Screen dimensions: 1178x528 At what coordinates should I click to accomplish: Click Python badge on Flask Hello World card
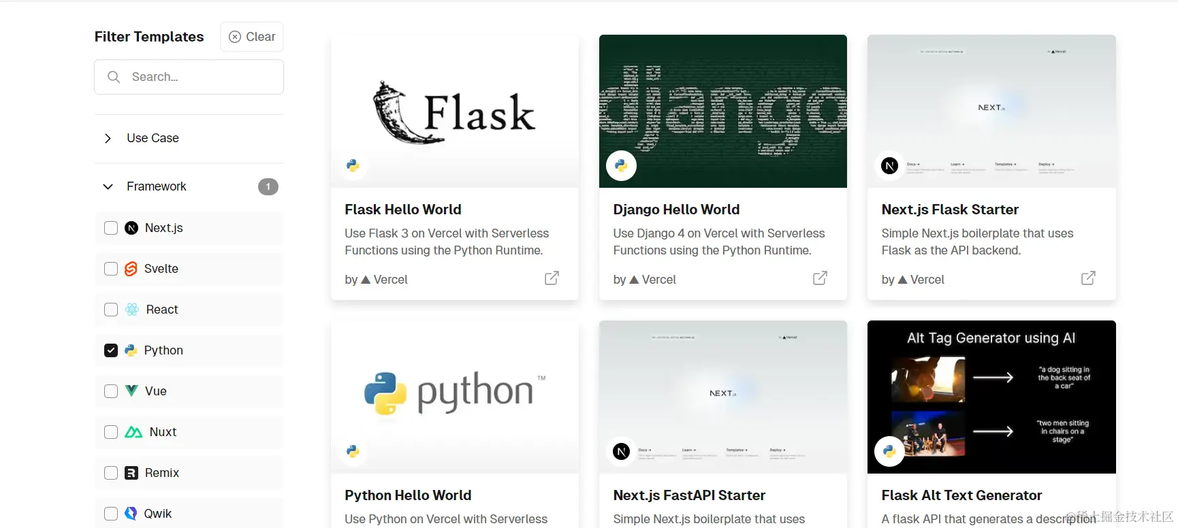point(353,165)
